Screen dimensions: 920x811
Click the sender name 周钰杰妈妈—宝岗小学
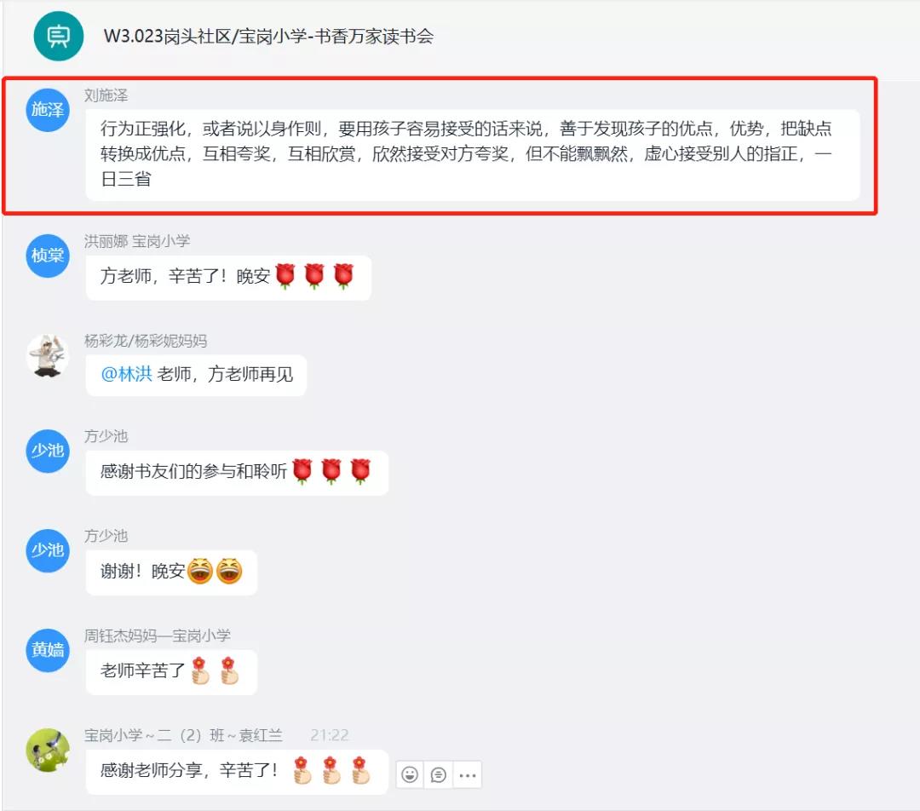(x=158, y=635)
